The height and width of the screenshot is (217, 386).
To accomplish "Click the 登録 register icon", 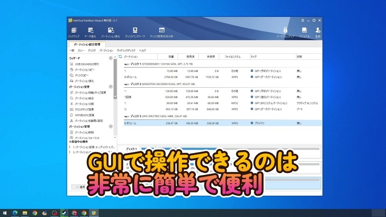I will [318, 32].
